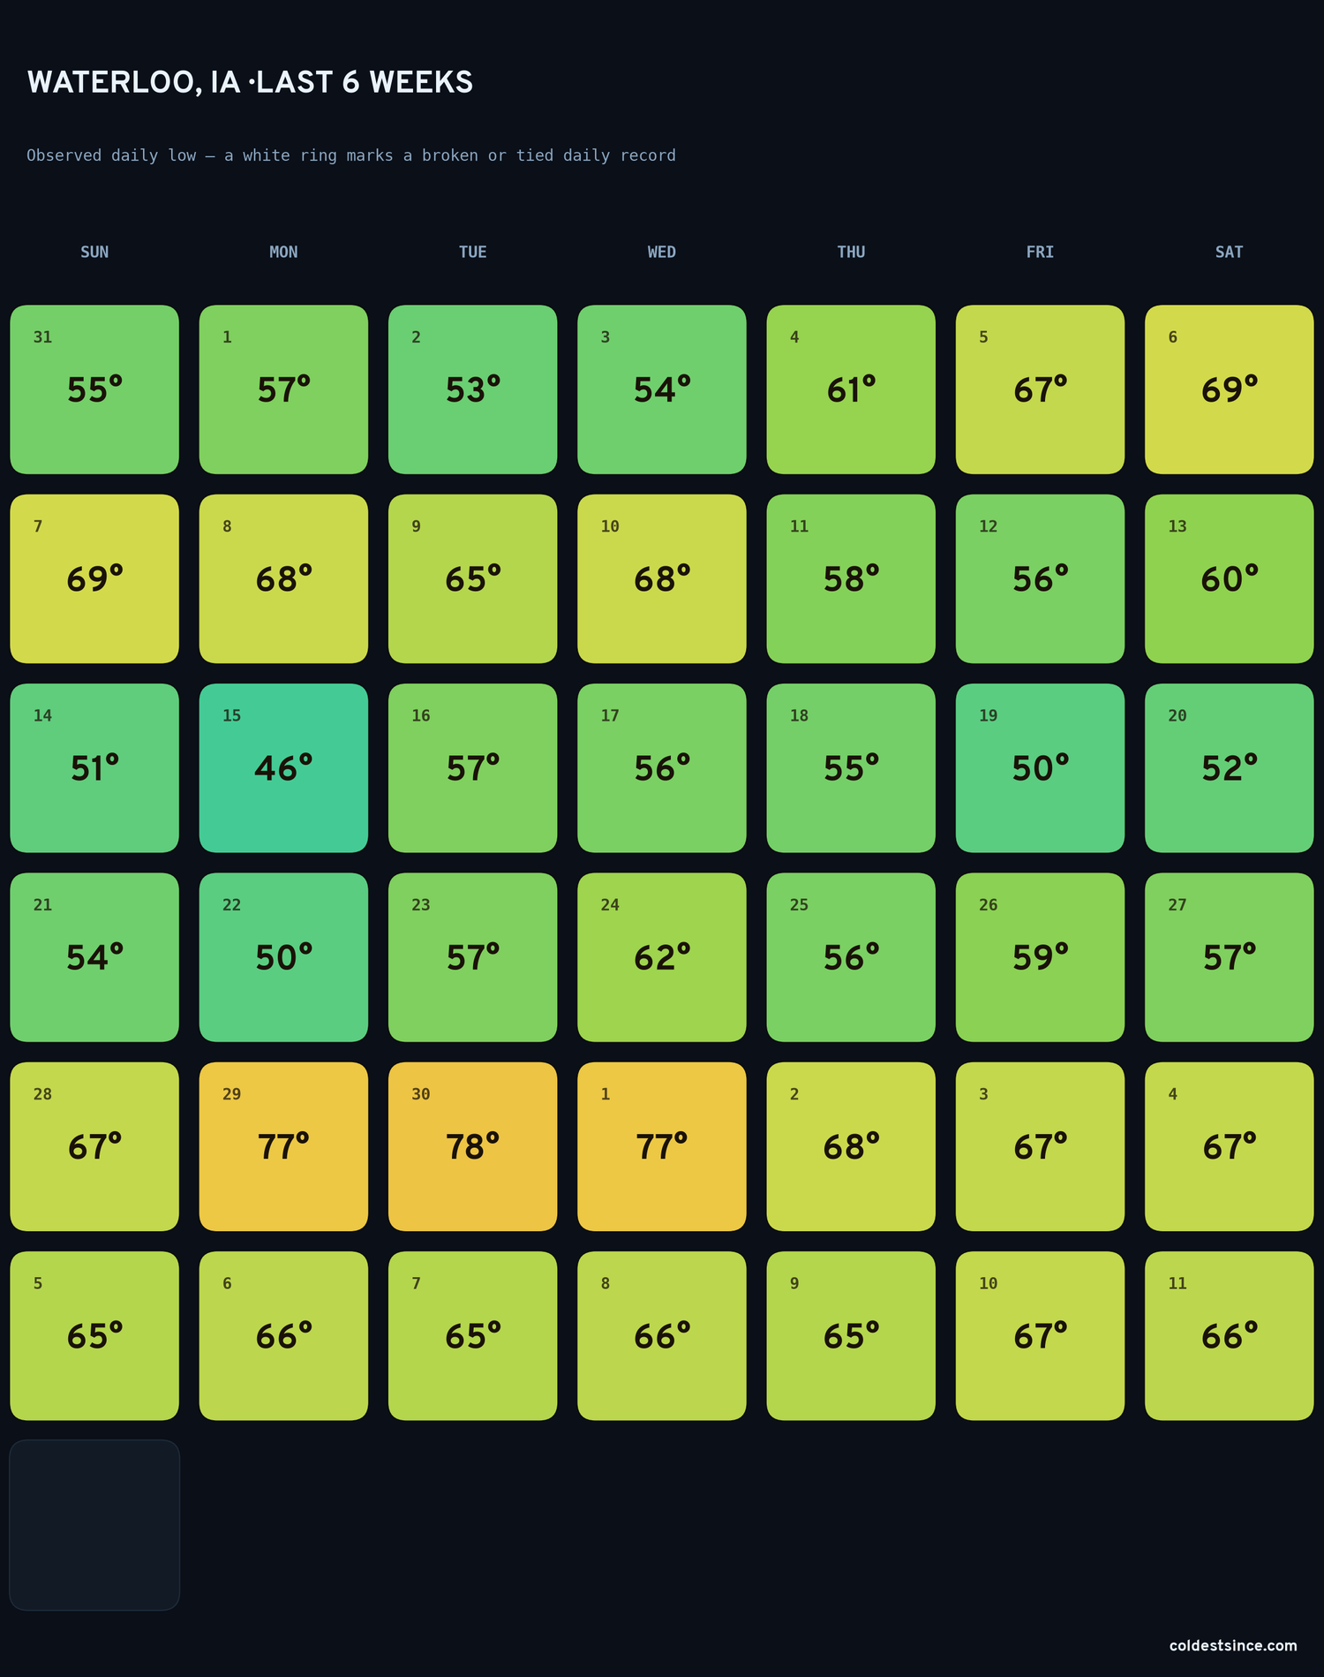Viewport: 1324px width, 1677px height.
Task: Open the coldestsince.com link
Action: pyautogui.click(x=1233, y=1645)
